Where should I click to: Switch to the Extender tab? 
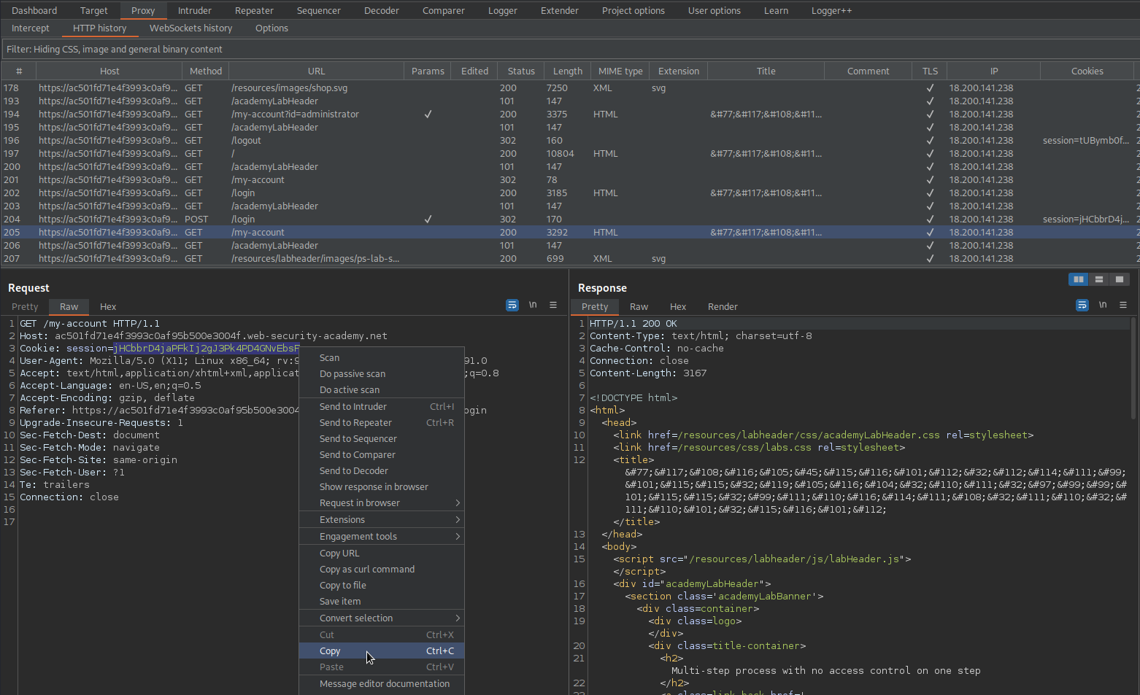point(560,10)
